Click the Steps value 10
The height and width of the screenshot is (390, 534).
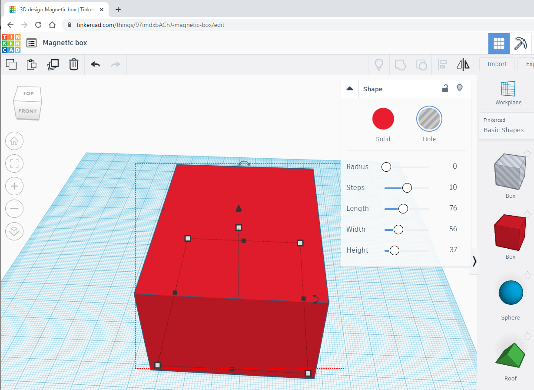(453, 187)
